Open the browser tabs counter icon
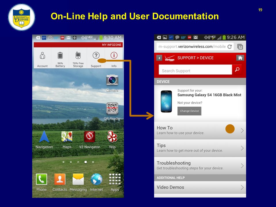Viewport: 276px width, 207px height. pos(240,47)
